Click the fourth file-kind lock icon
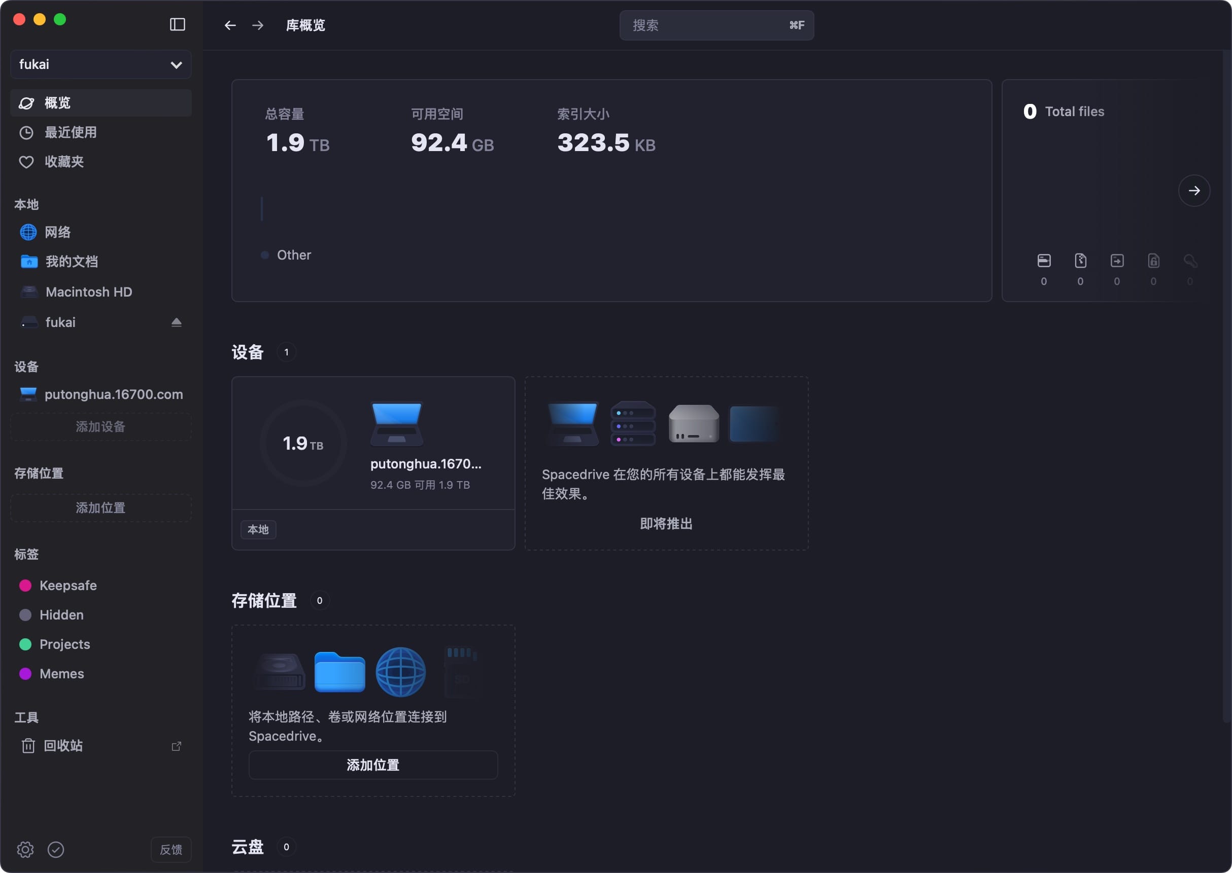The width and height of the screenshot is (1232, 873). pos(1153,261)
